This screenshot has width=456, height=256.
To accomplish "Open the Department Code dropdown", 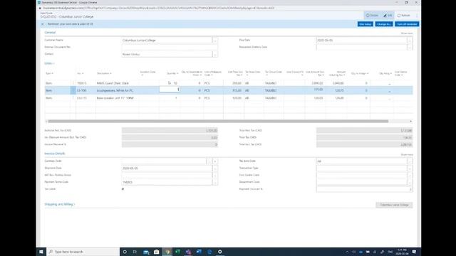I will (410, 182).
